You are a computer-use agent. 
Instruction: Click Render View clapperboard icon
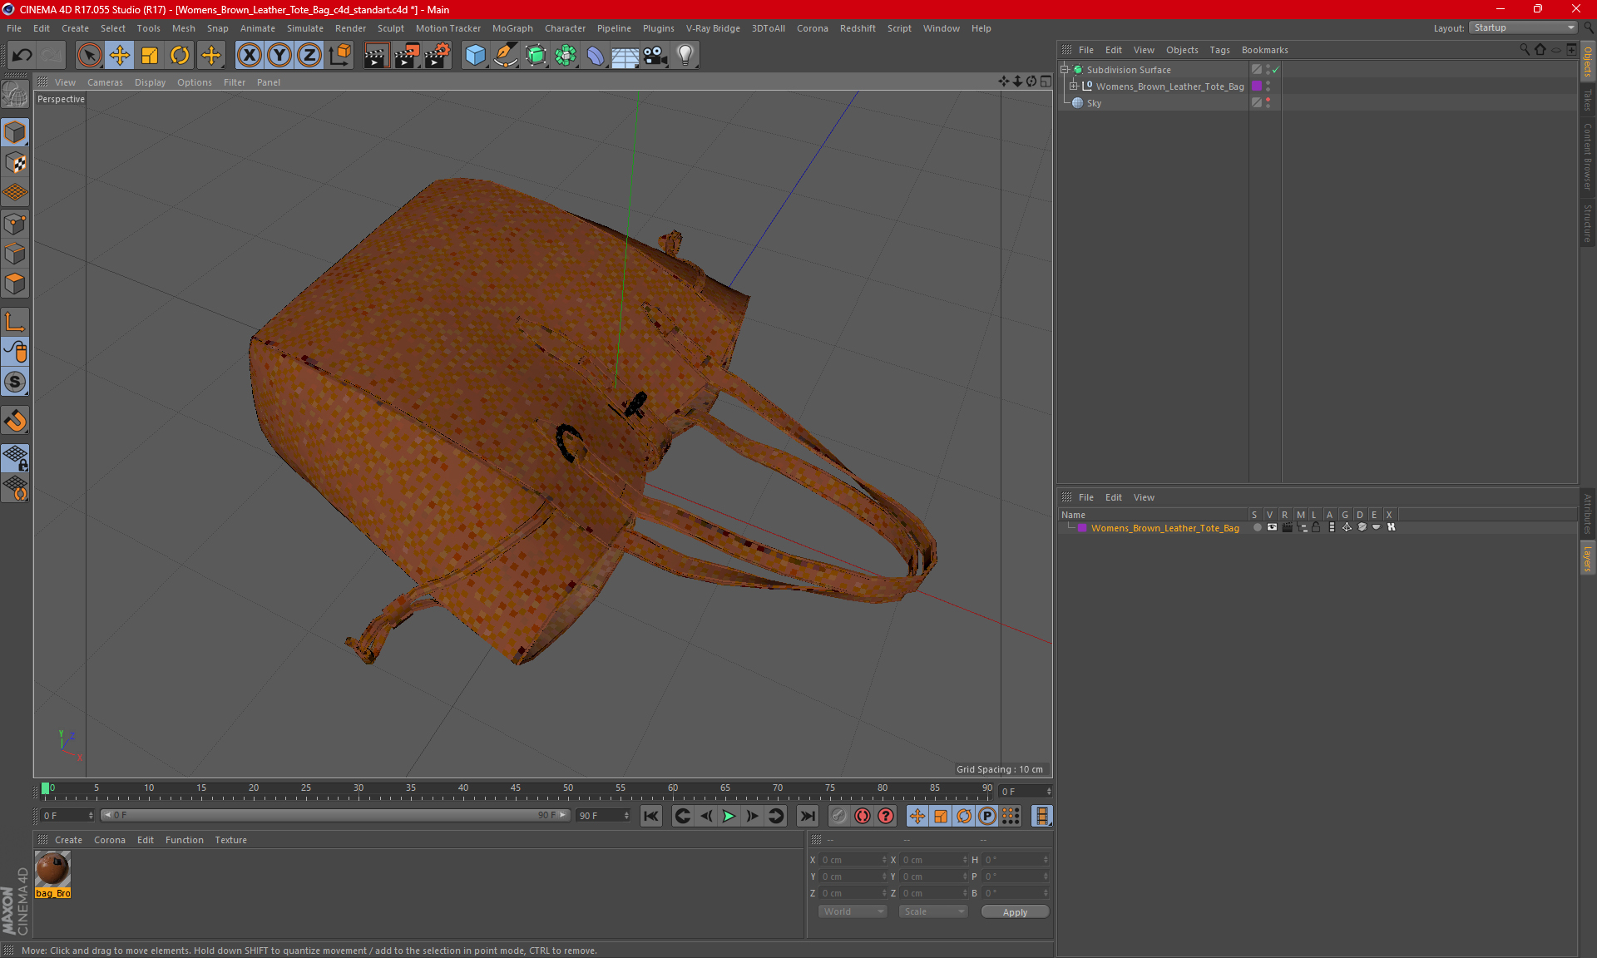pyautogui.click(x=376, y=56)
